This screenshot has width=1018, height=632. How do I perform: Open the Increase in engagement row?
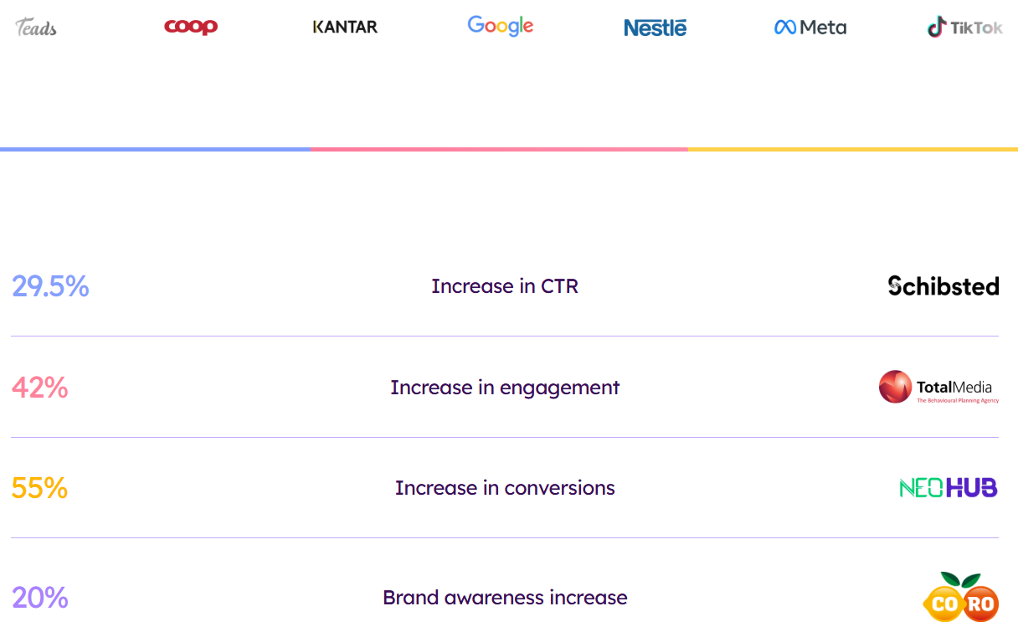pos(505,388)
